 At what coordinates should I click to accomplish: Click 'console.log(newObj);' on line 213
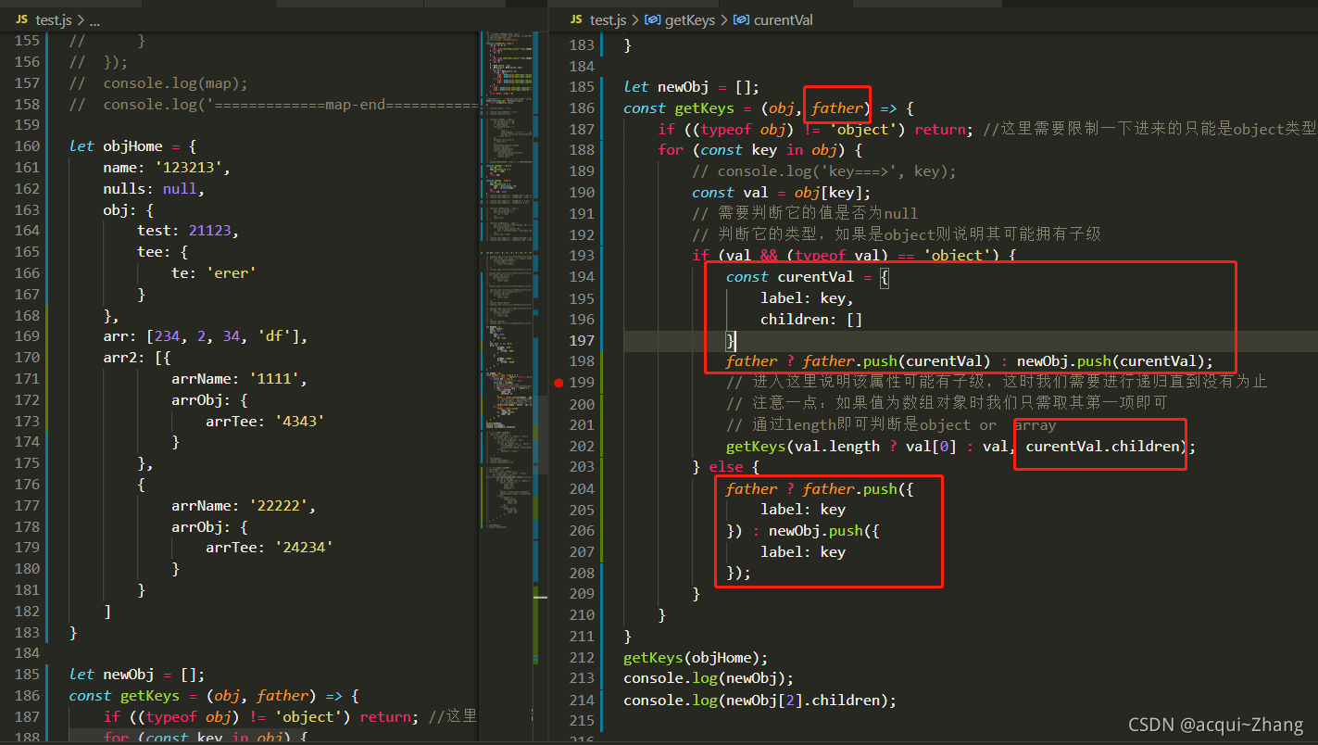pyautogui.click(x=709, y=679)
